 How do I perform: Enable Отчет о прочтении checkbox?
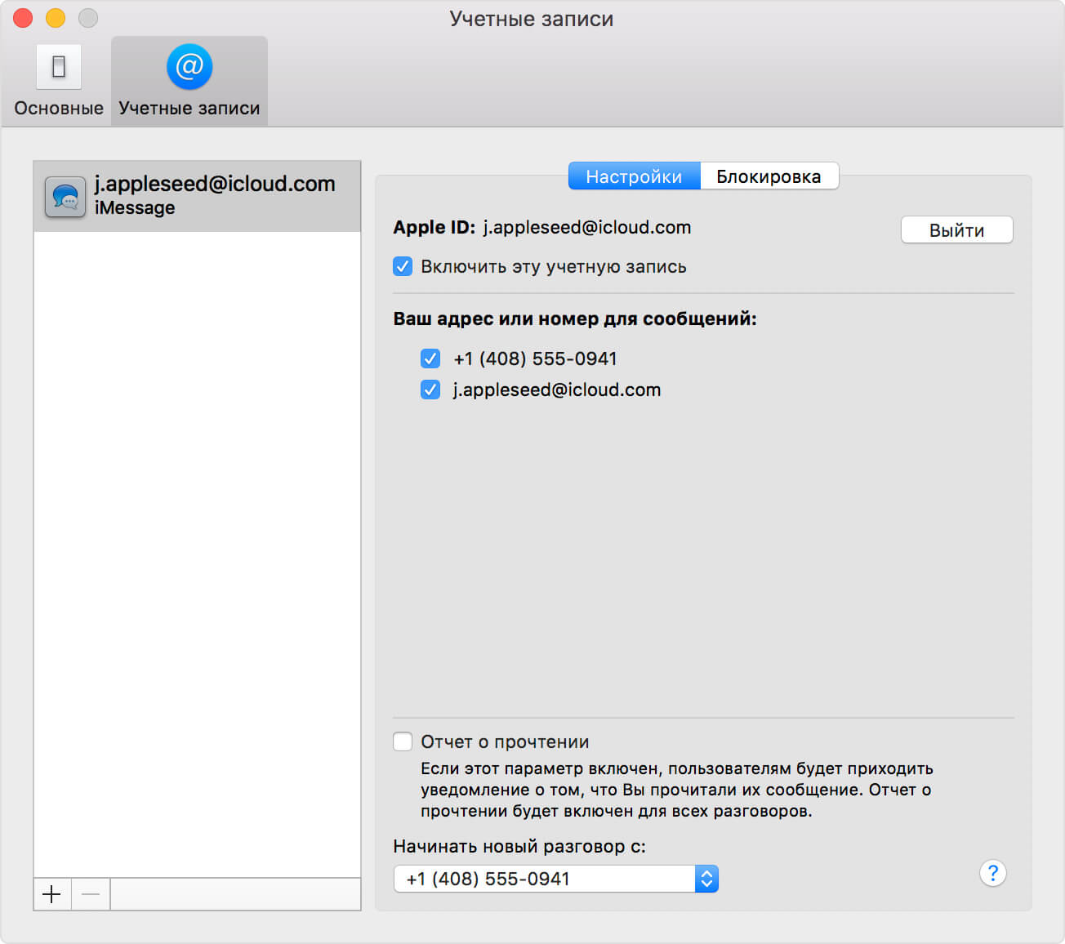[403, 741]
